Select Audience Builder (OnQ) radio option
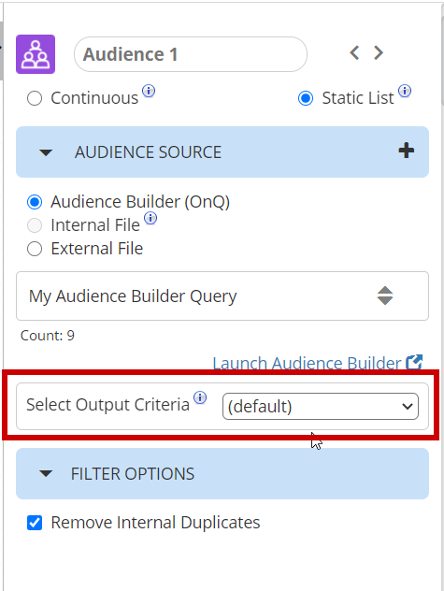This screenshot has width=444, height=591. (35, 202)
